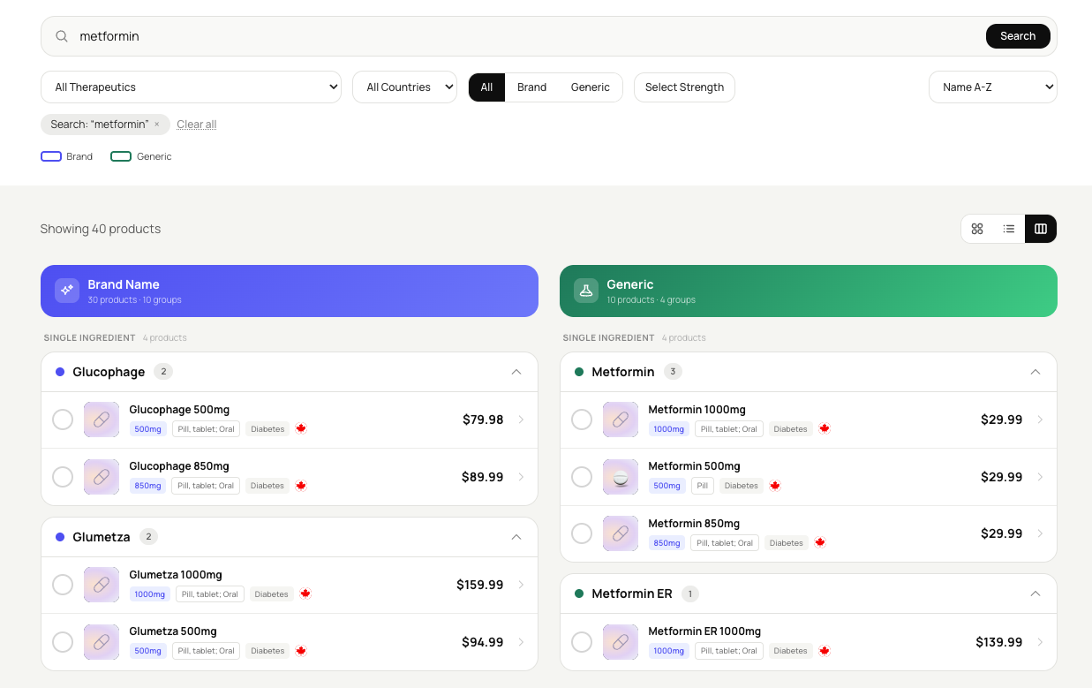Viewport: 1092px width, 688px height.
Task: Switch to list view icon
Action: (1009, 229)
